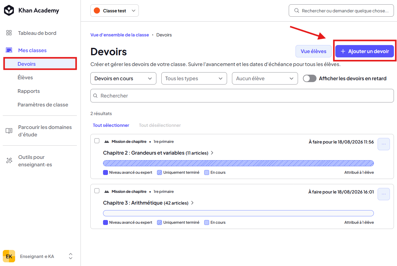Click the Tableau de bord grid icon
397x266 pixels.
9,33
